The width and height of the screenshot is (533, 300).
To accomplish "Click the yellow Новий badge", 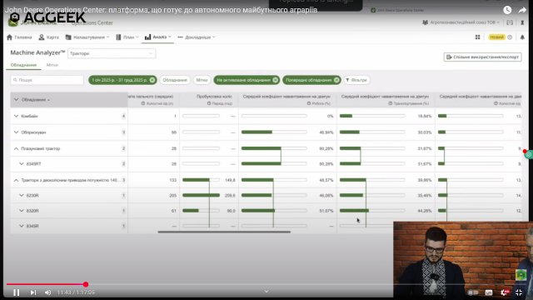I will 496,37.
